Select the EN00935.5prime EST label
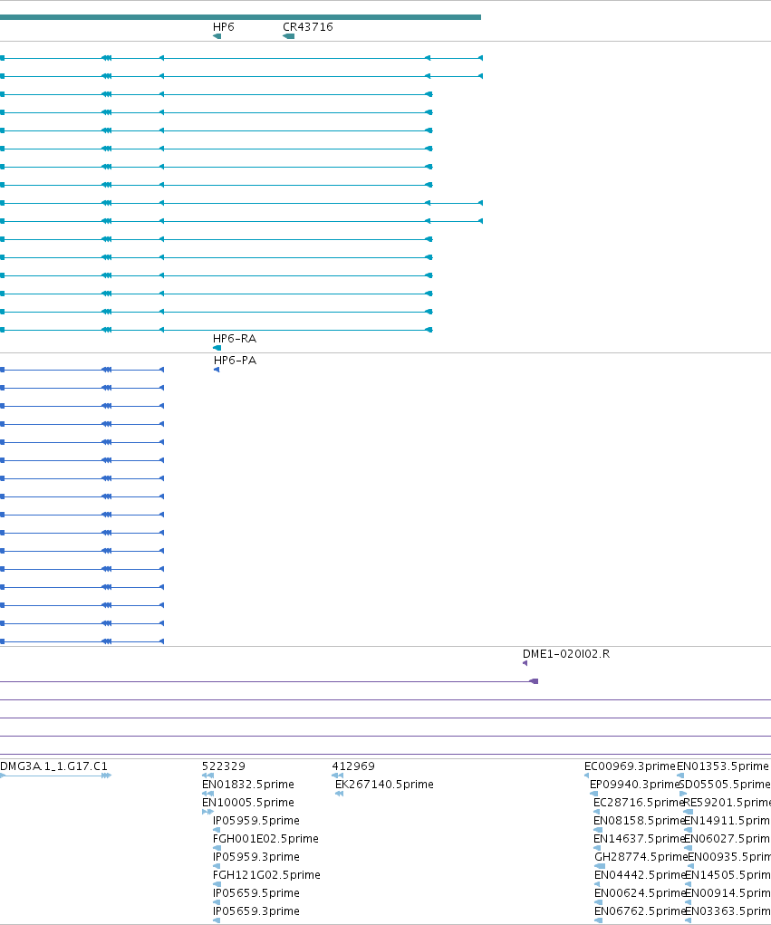Image resolution: width=771 pixels, height=925 pixels. click(x=729, y=857)
